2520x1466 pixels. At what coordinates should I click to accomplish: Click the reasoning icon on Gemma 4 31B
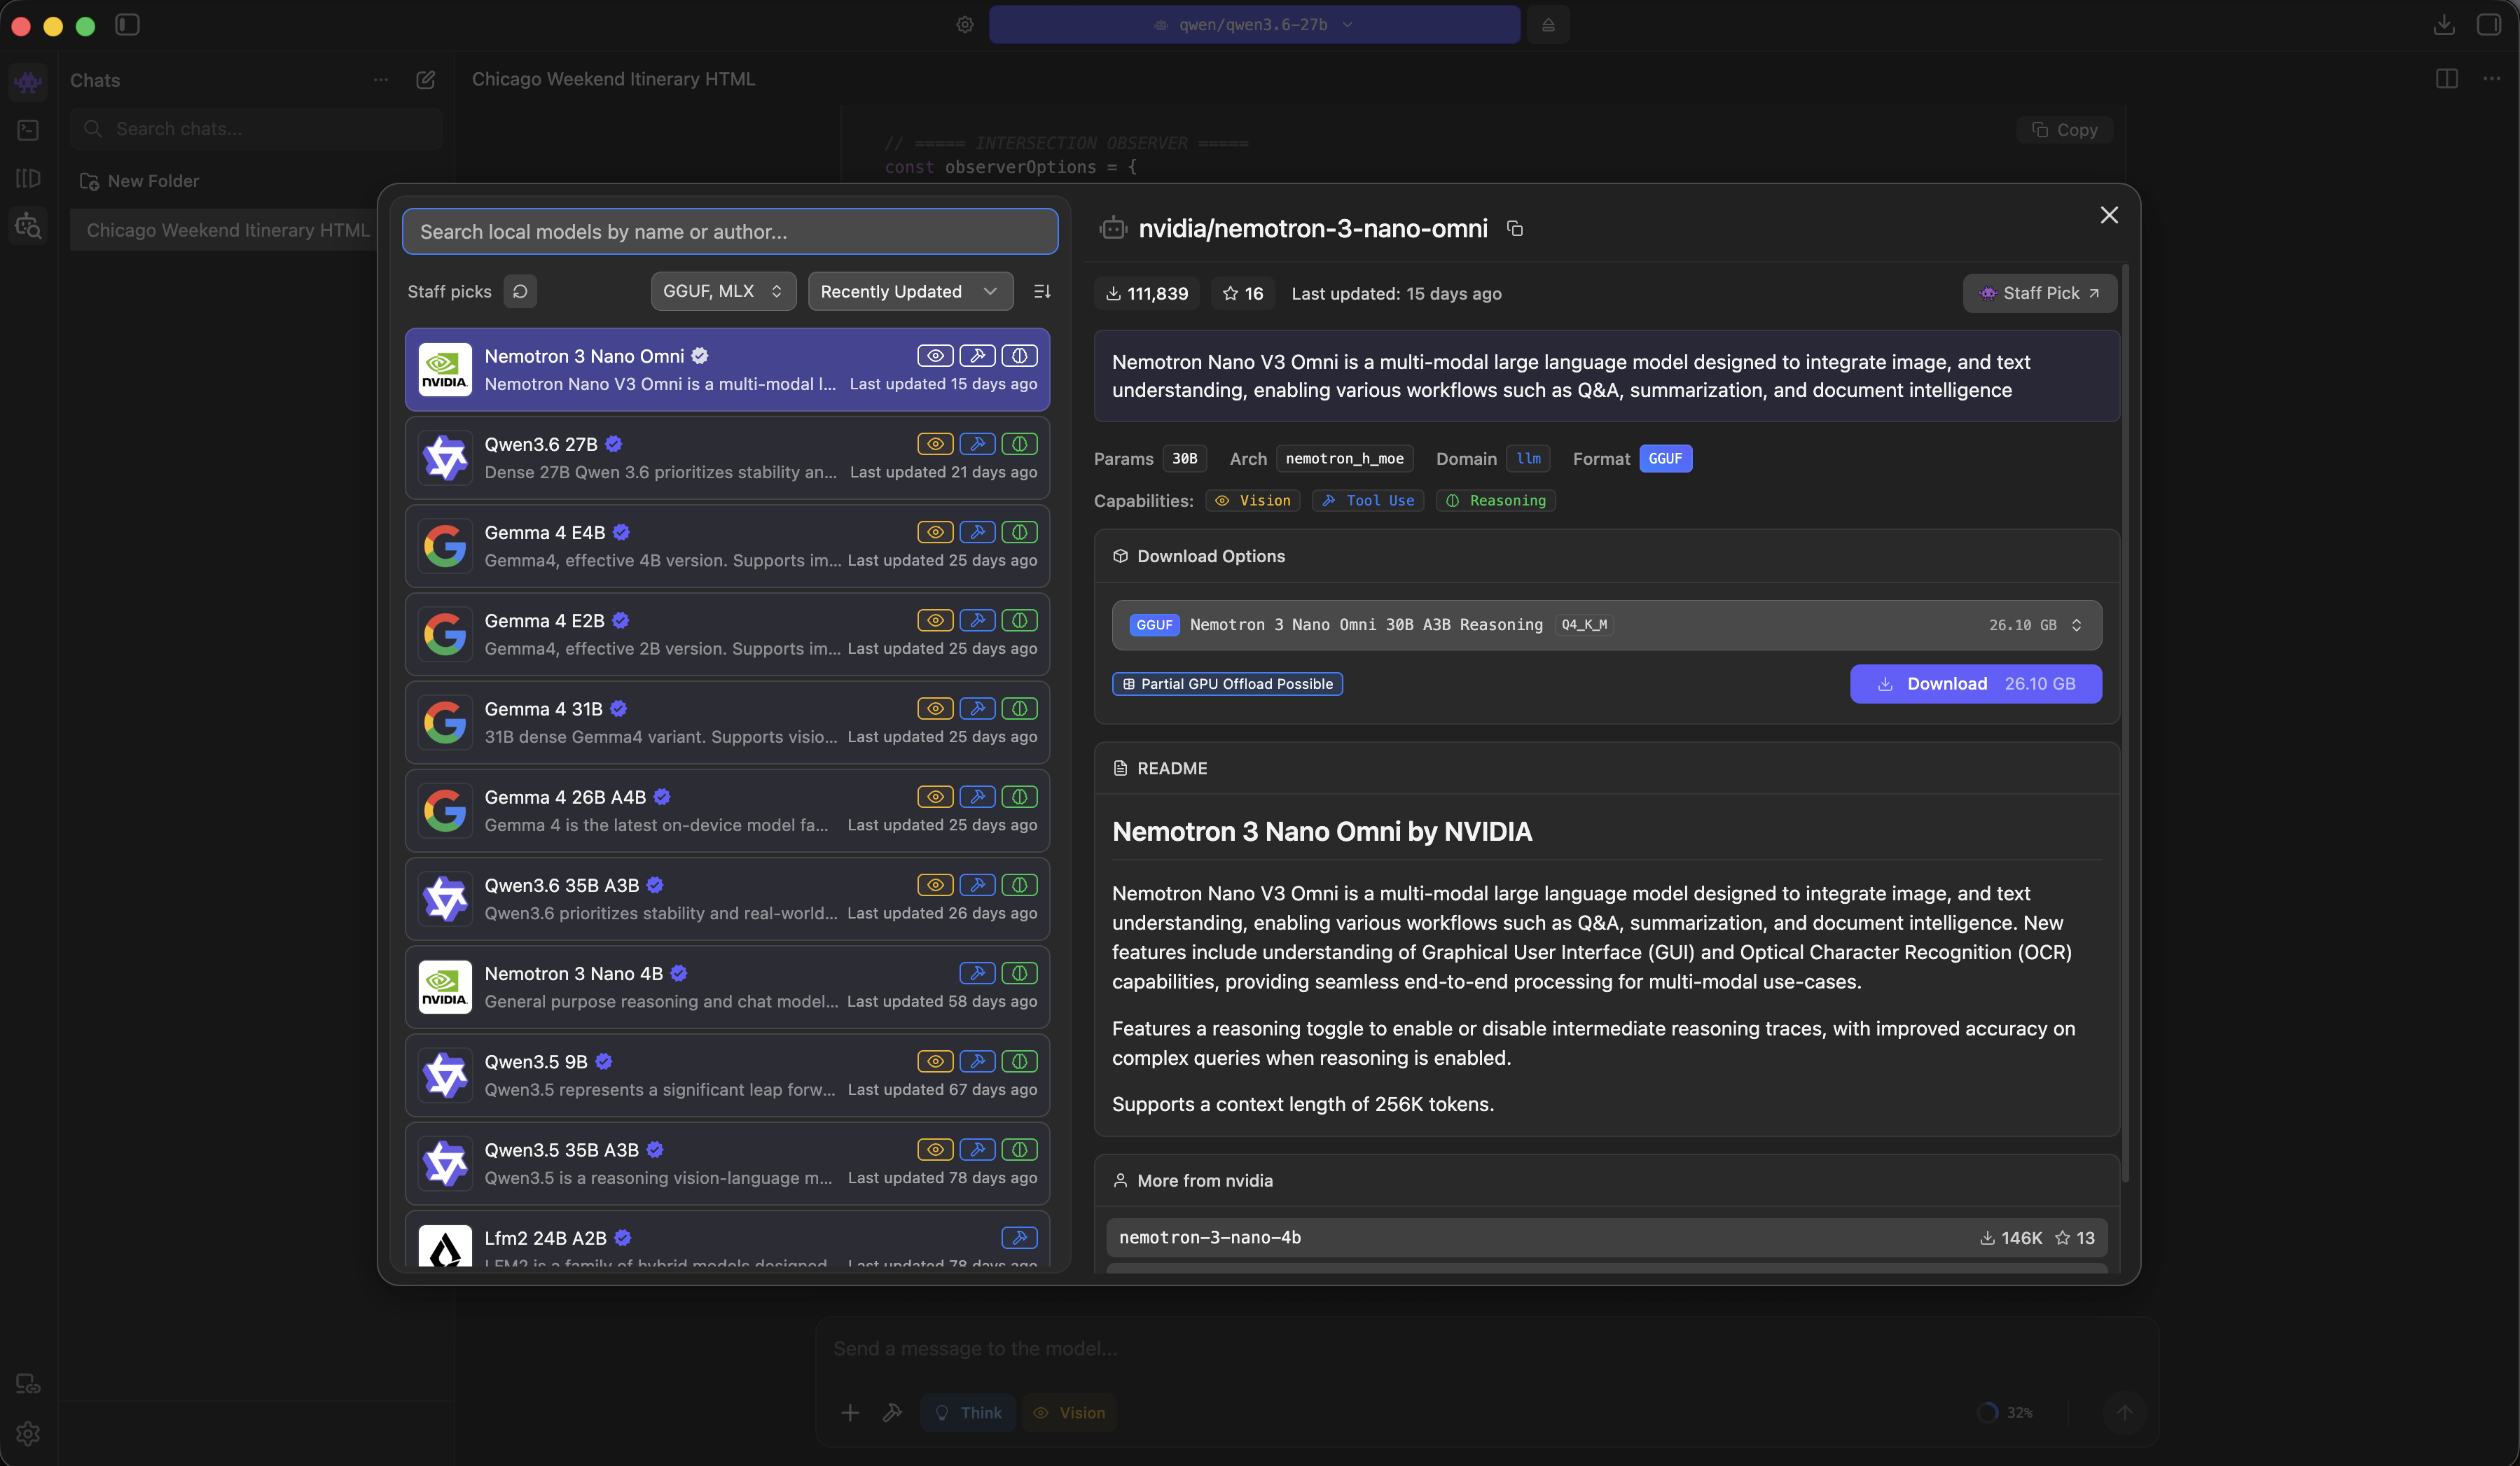click(1019, 708)
